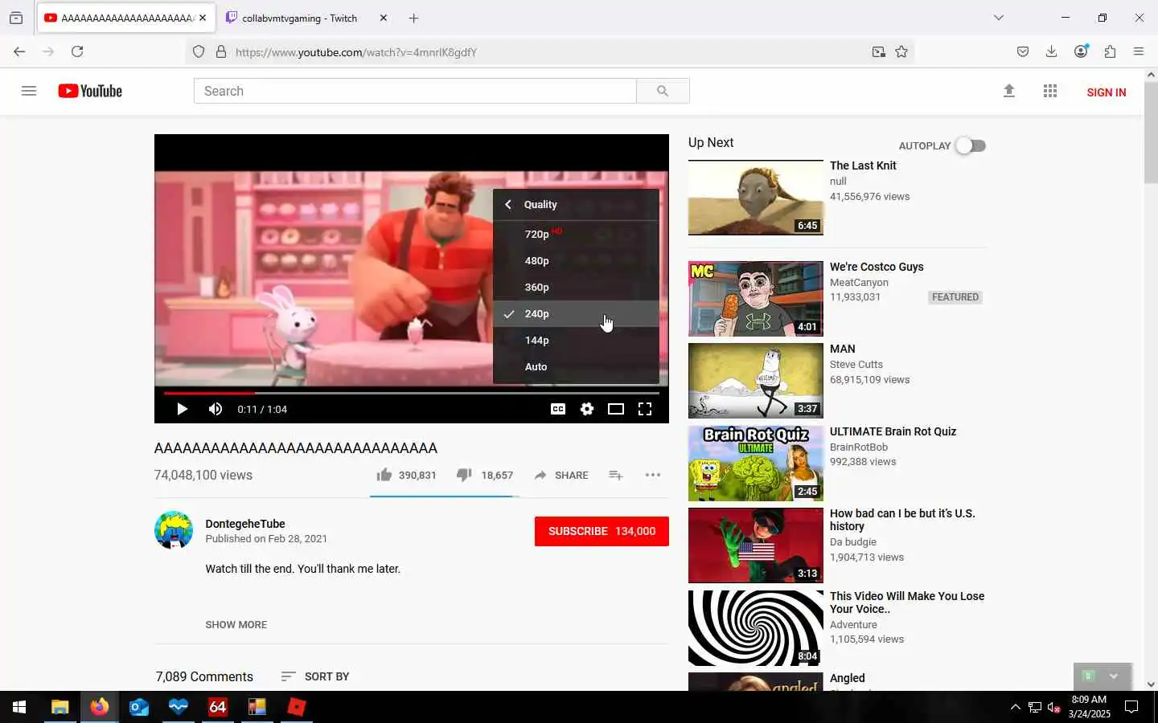Screen dimensions: 1158x723
Task: Subscribe to DontegeheTube channel
Action: click(602, 531)
